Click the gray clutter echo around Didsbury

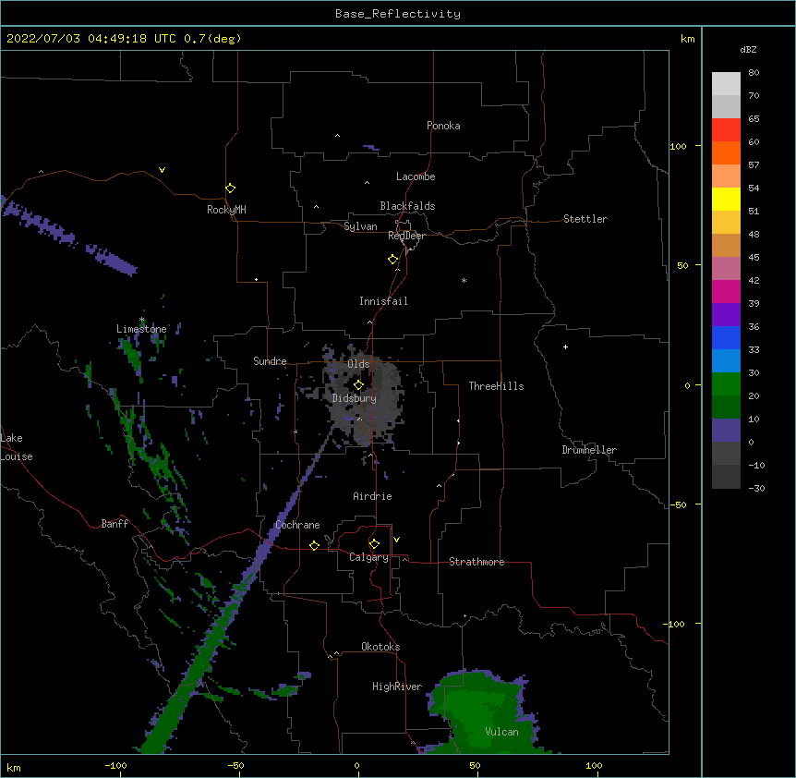click(363, 396)
